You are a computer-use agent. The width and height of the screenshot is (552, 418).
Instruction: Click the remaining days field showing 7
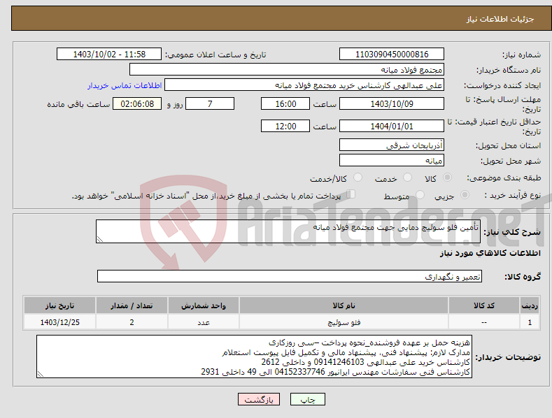pyautogui.click(x=210, y=103)
